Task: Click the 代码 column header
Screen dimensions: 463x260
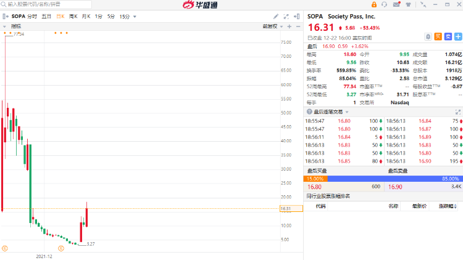Action: [320, 206]
